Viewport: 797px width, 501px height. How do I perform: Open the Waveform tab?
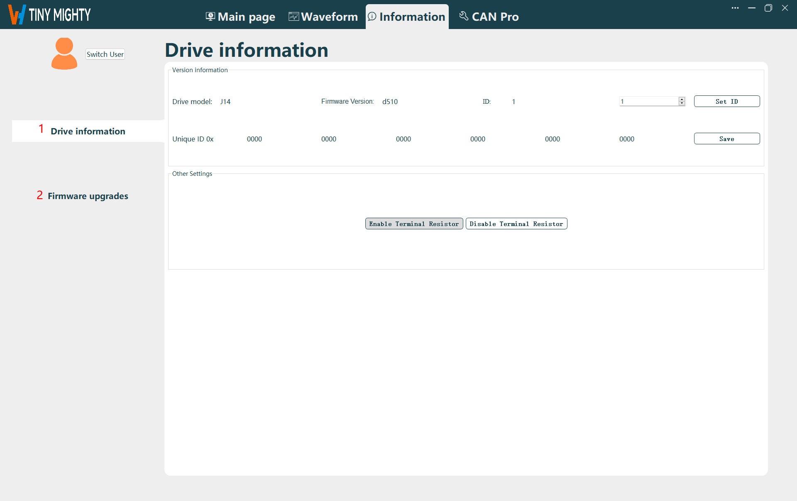click(329, 17)
